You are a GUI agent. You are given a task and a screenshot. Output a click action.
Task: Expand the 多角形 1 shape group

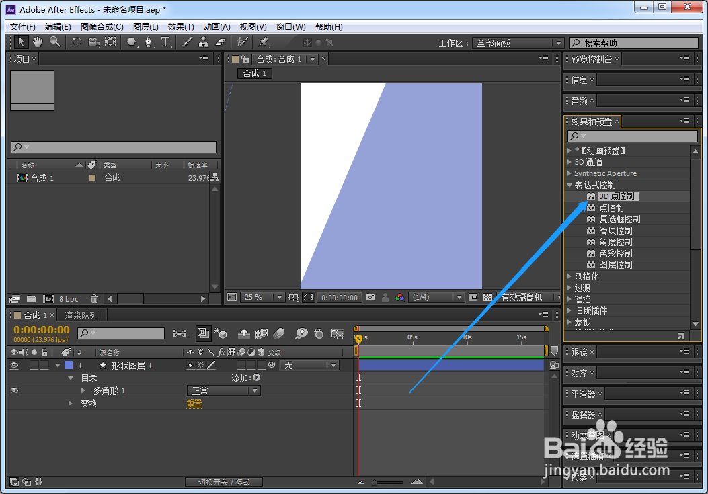[83, 390]
